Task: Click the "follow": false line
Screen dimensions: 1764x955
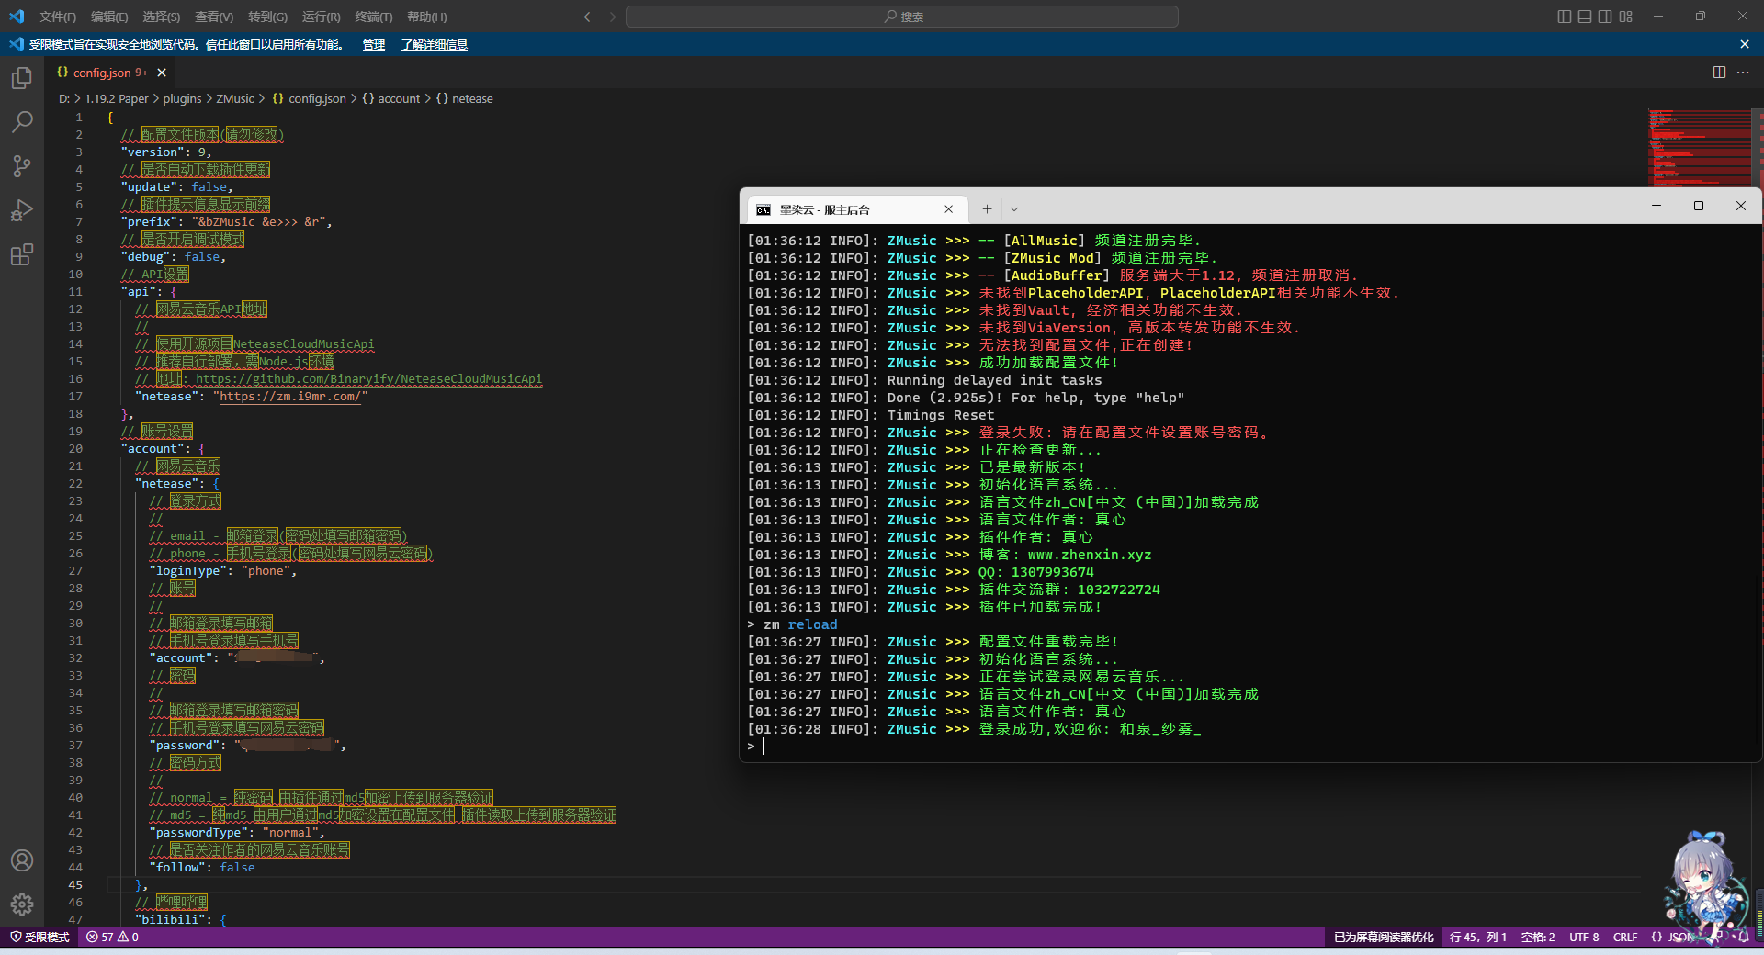Action: [202, 868]
